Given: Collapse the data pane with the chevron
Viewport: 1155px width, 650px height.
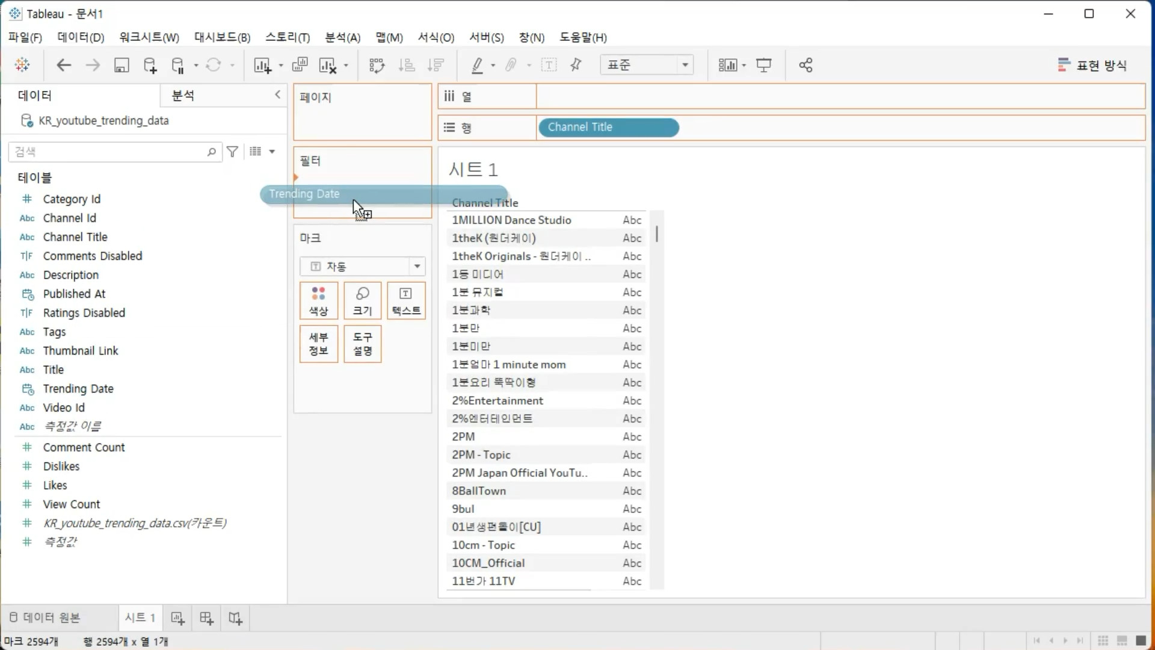Looking at the screenshot, I should (x=277, y=94).
